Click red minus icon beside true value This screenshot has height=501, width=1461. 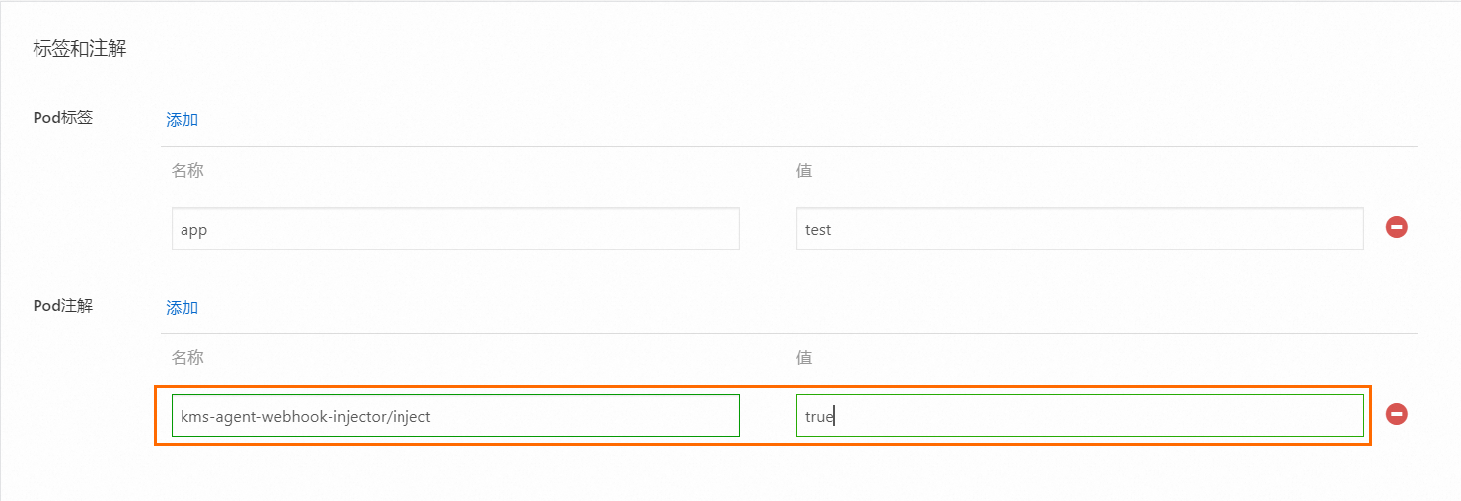click(1396, 414)
